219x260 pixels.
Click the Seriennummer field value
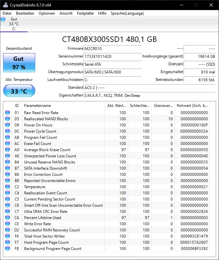tap(112, 56)
